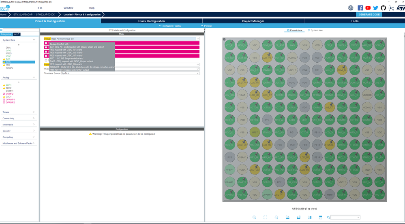Click the pin search magnifier icon
Screen dimensions: 405x224
click(x=328, y=218)
